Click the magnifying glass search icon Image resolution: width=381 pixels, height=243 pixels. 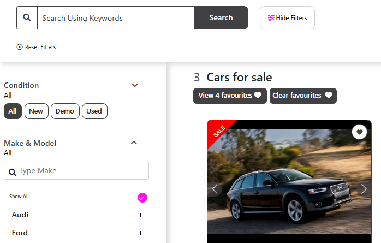[27, 18]
